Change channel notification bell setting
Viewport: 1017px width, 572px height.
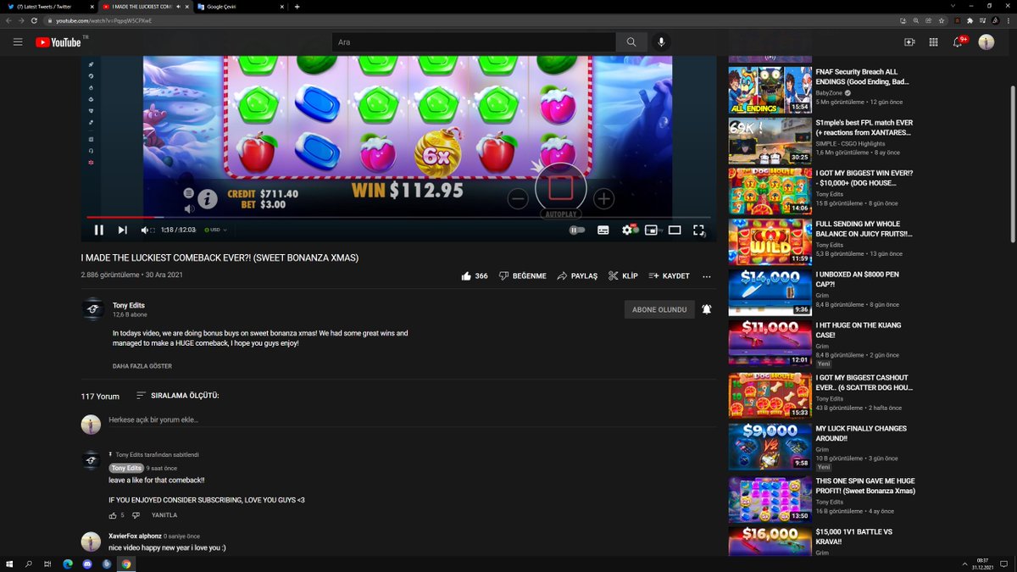click(707, 309)
